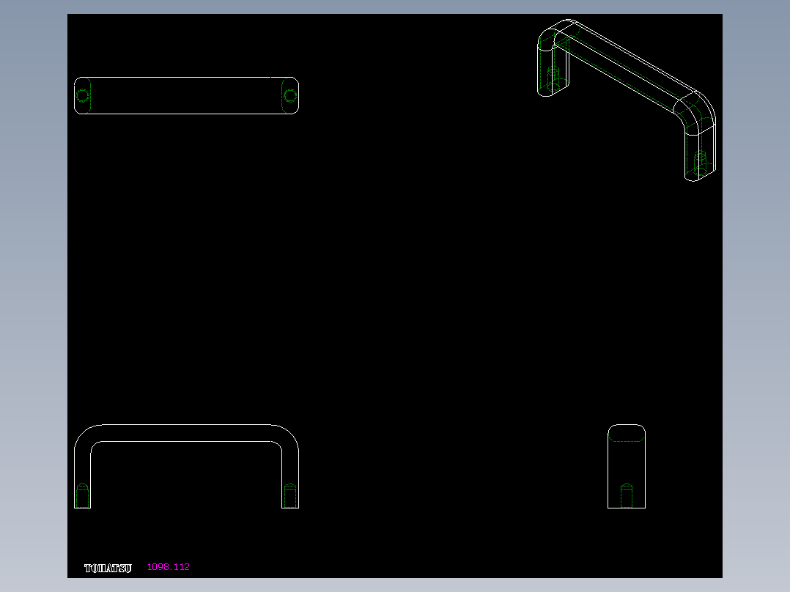Click the right screw hole in top view
The image size is (790, 592).
(290, 96)
